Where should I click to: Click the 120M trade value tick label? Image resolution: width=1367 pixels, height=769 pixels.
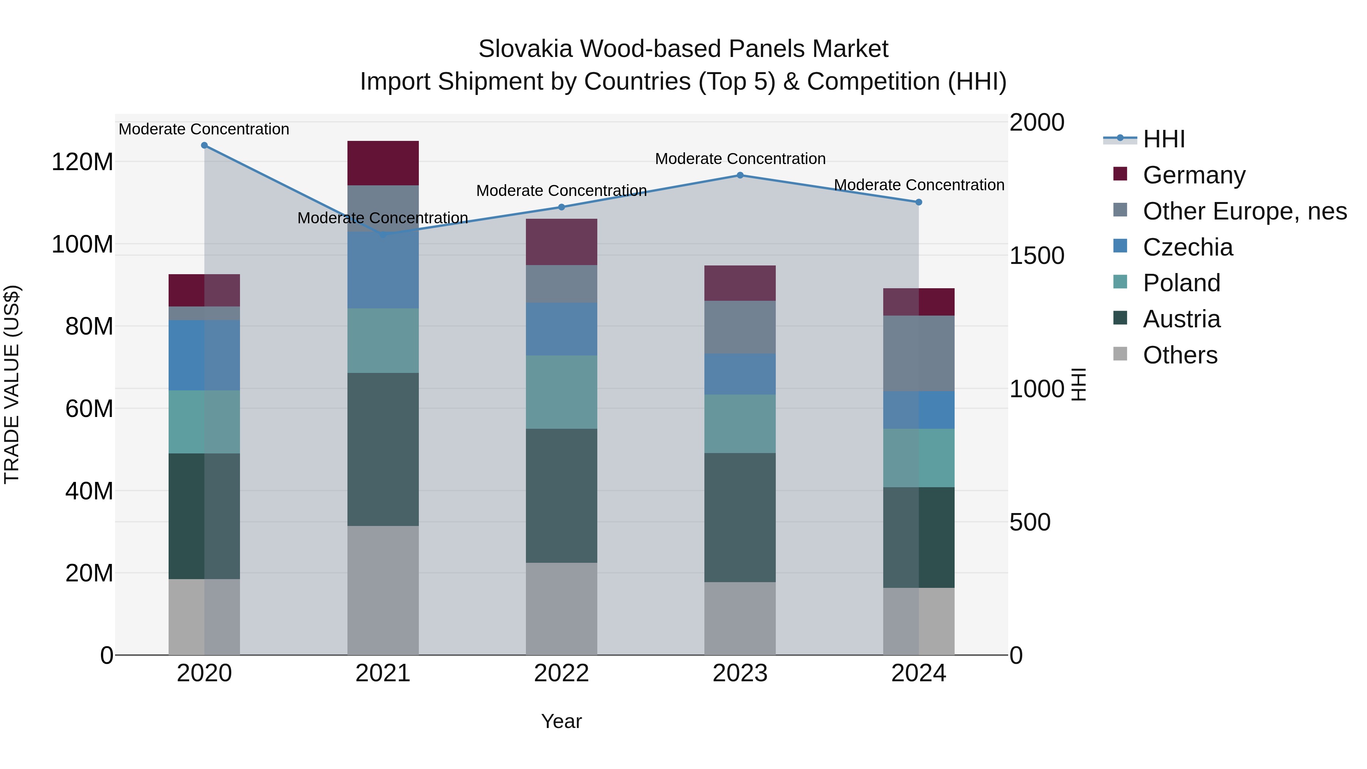(82, 162)
